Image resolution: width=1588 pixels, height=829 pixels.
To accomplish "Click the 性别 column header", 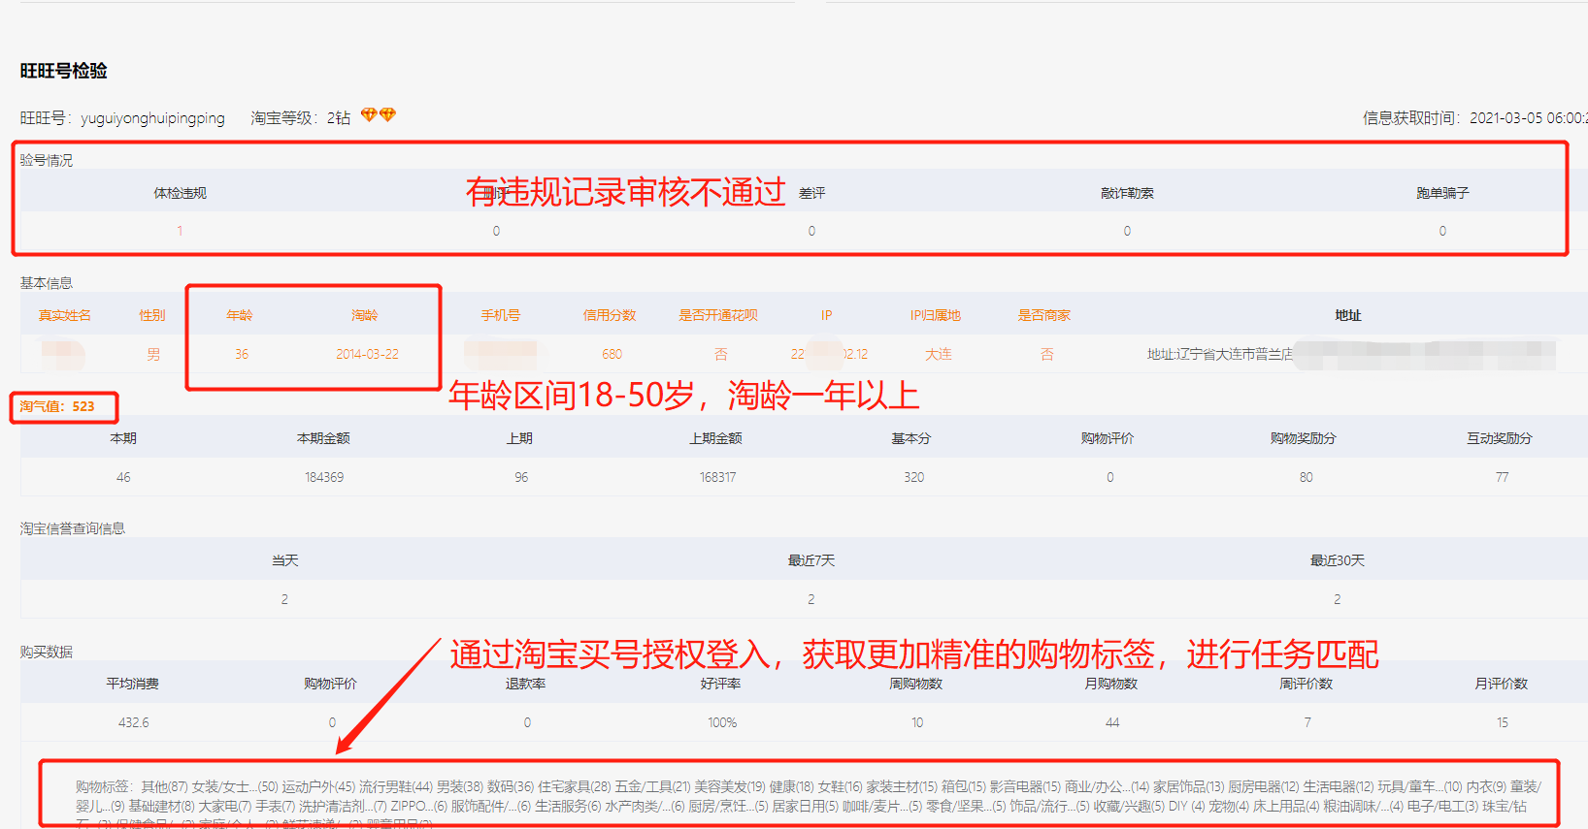I will point(152,315).
